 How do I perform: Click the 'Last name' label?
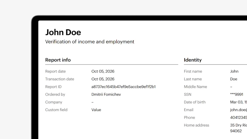(193, 79)
